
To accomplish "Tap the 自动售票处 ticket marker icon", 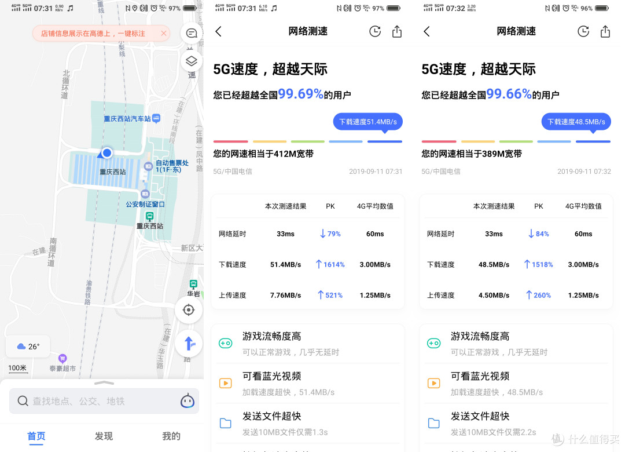I will coord(148,166).
